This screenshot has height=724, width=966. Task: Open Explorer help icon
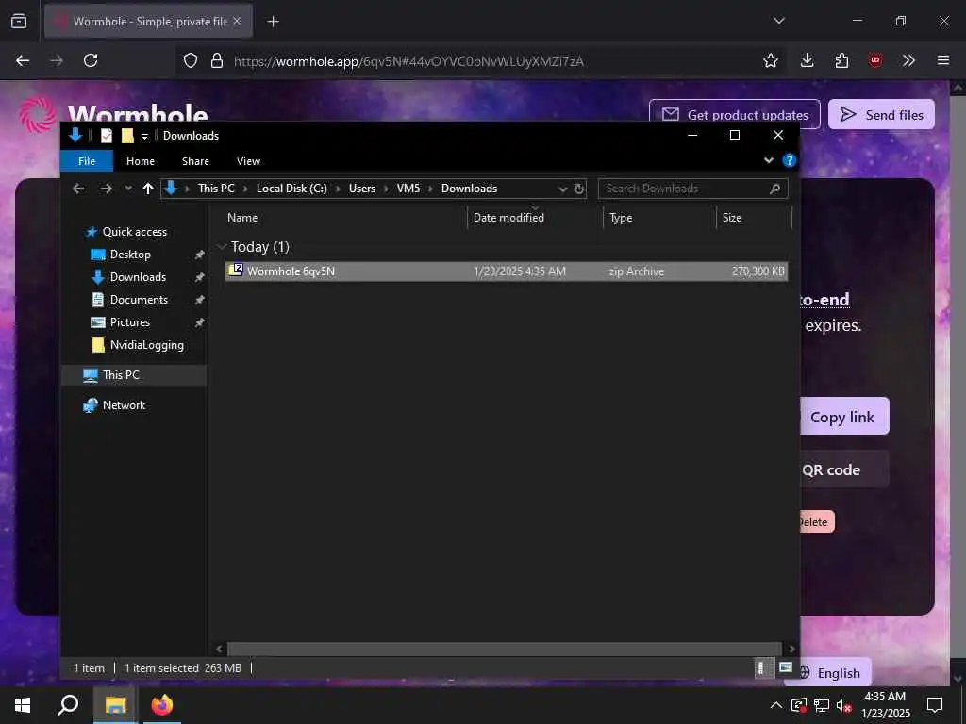pyautogui.click(x=789, y=160)
